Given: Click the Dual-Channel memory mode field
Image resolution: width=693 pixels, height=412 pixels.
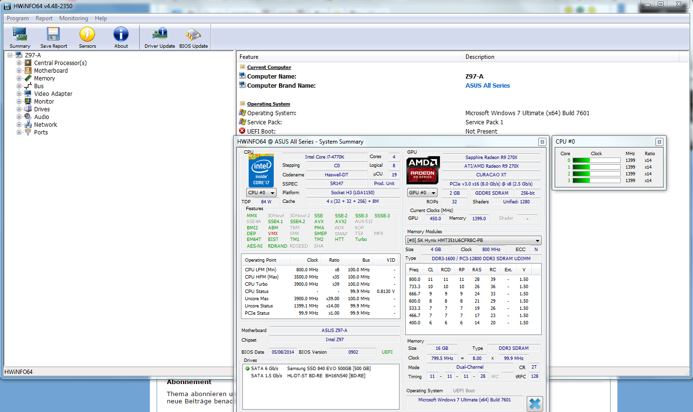Looking at the screenshot, I should [470, 367].
